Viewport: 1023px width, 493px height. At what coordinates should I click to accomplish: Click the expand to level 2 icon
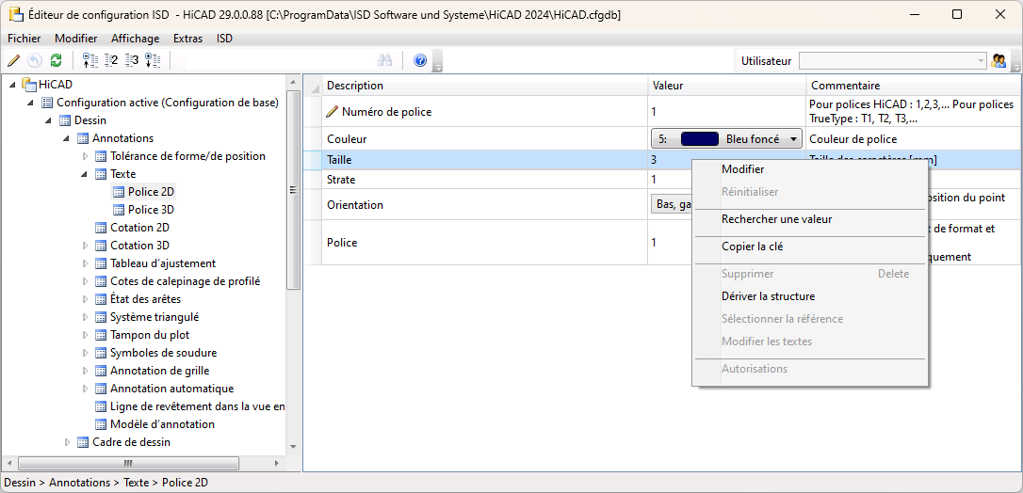pyautogui.click(x=111, y=60)
